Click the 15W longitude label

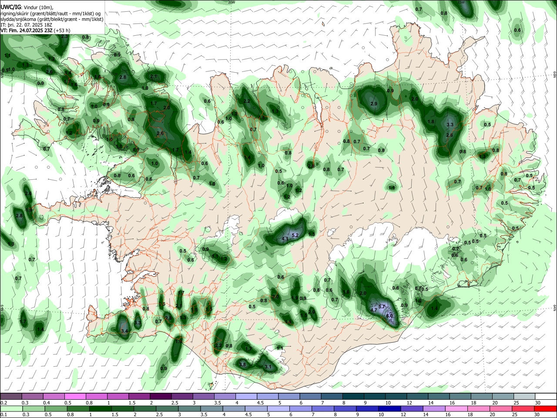pos(461,2)
